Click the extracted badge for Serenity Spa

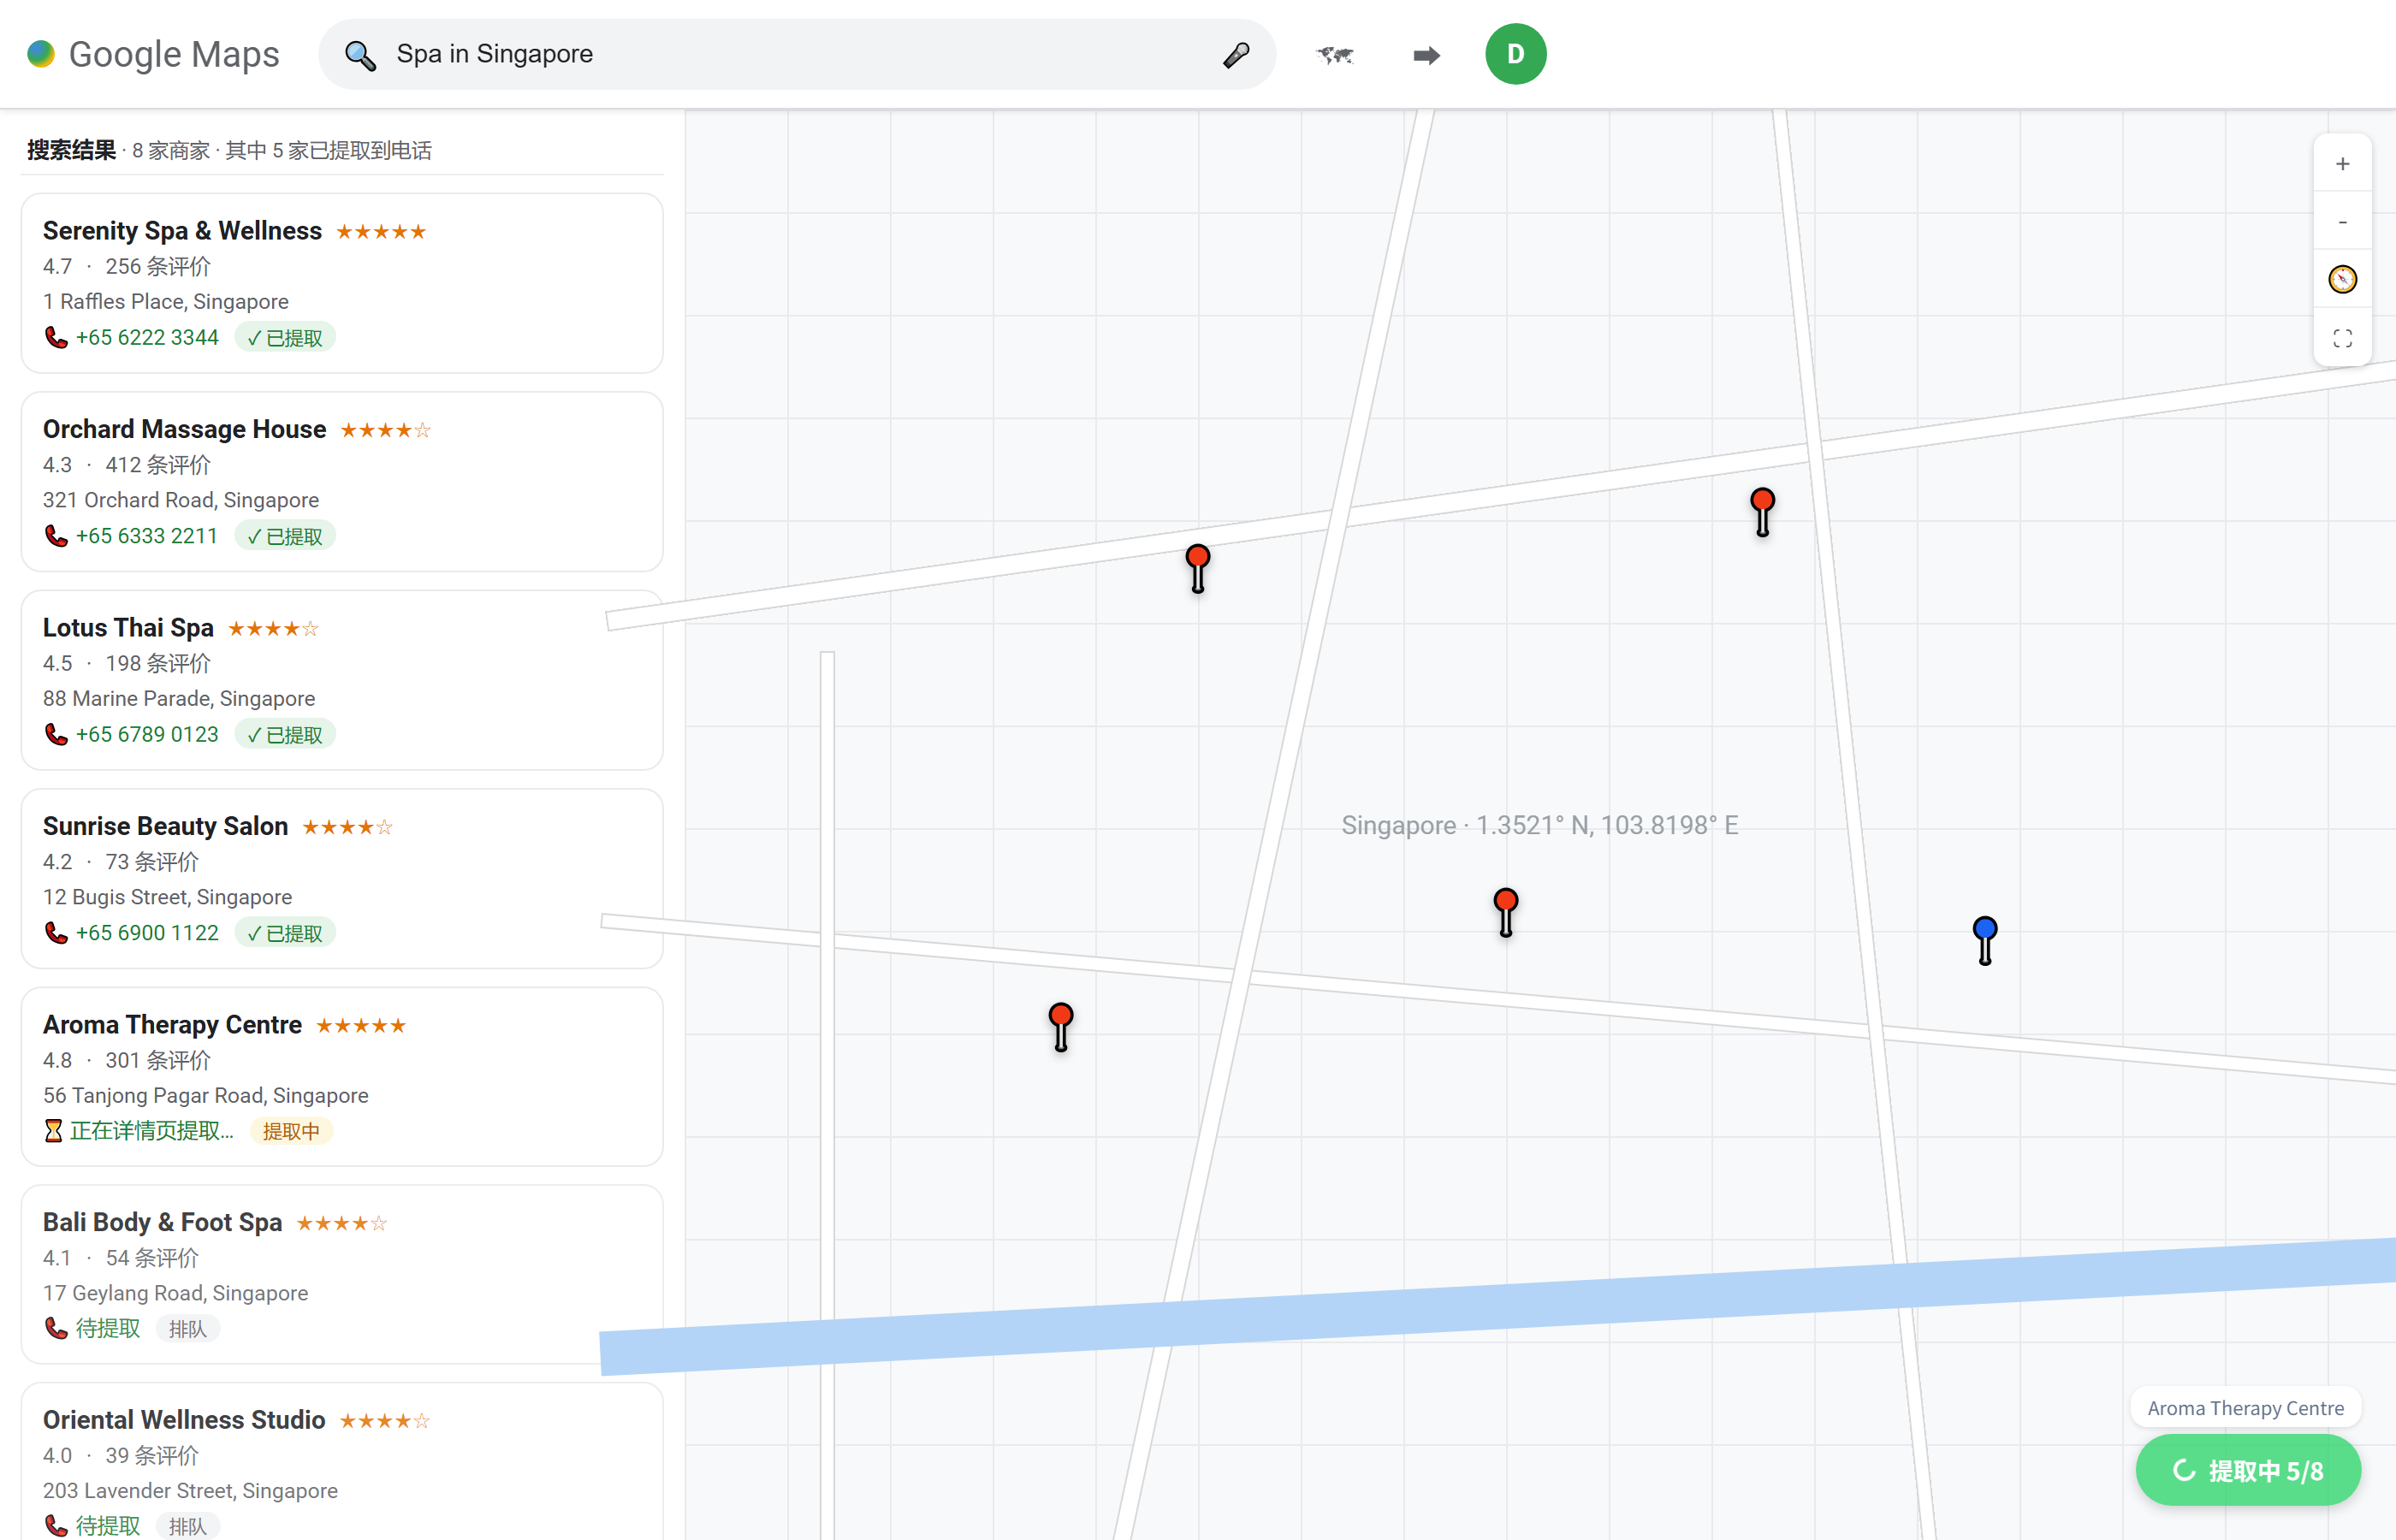click(285, 338)
